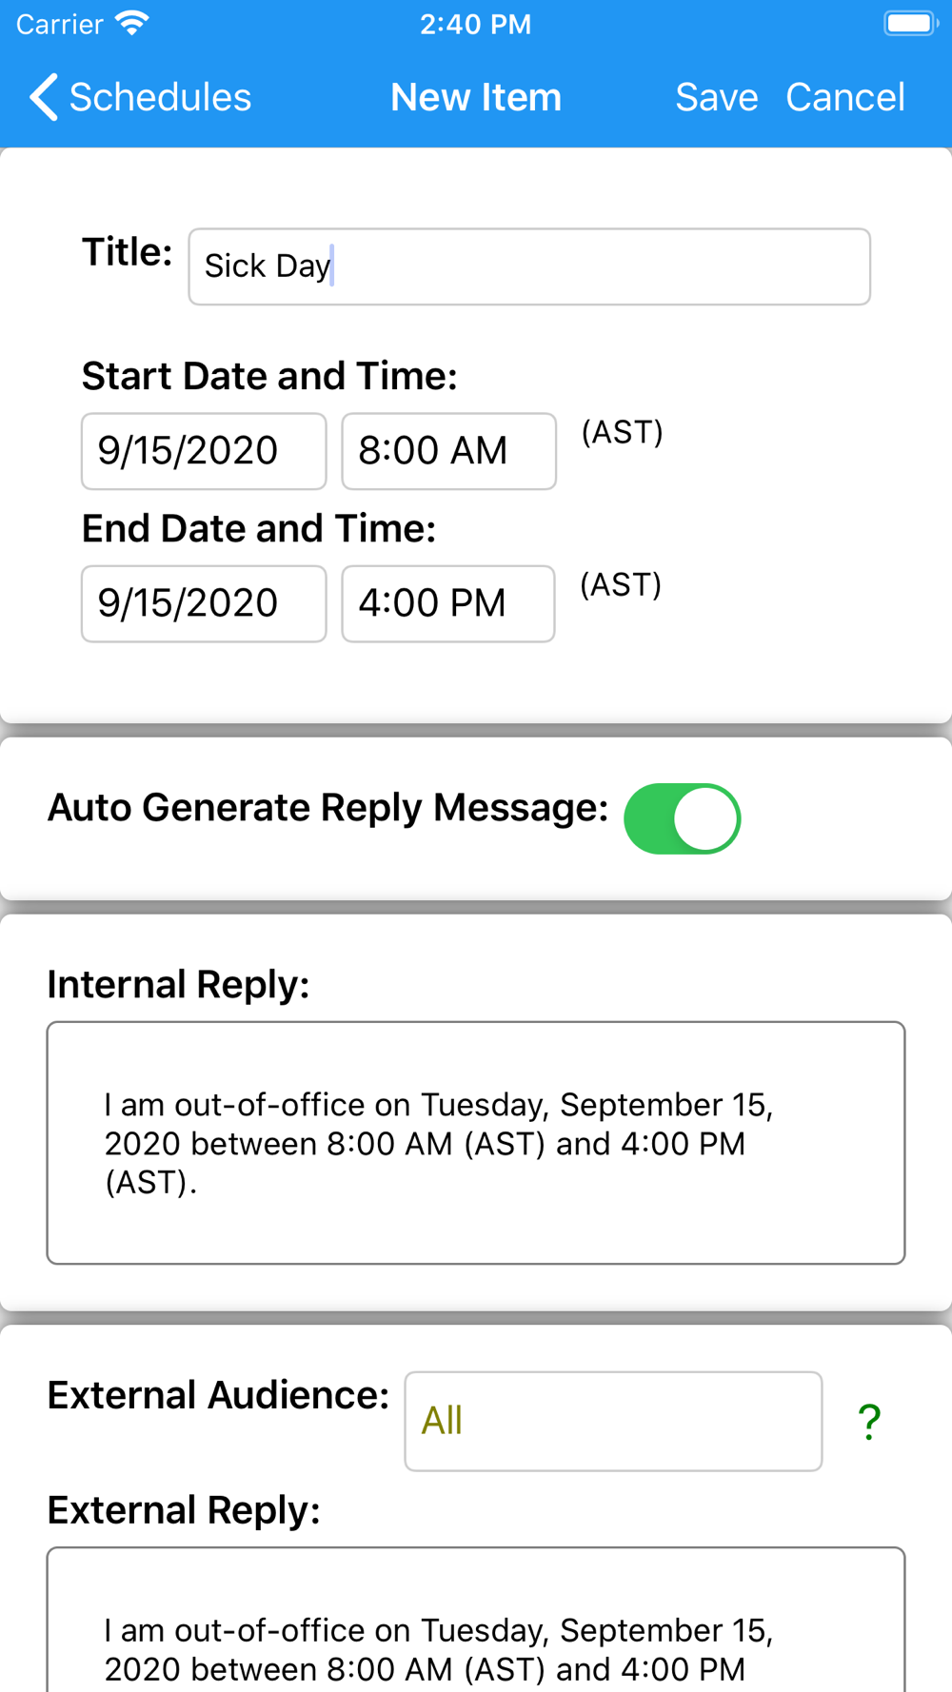Save the new schedule item
952x1692 pixels.
click(x=717, y=97)
